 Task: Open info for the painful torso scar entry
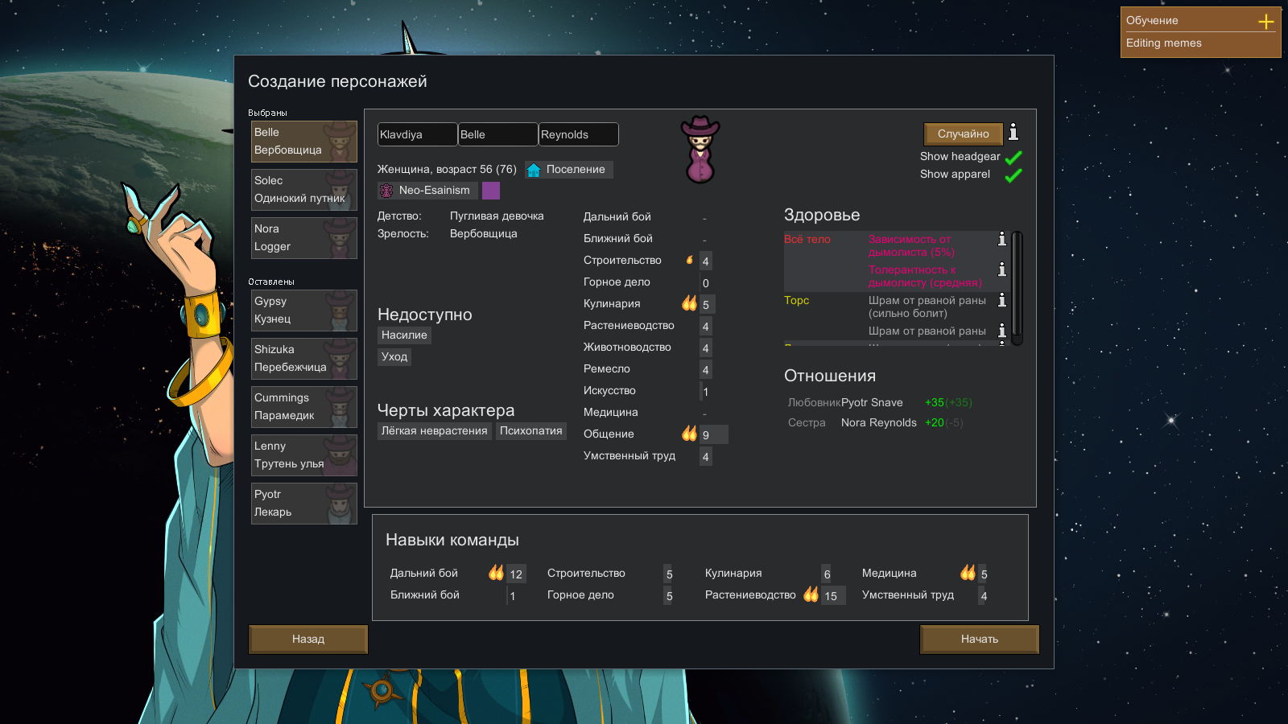tap(1002, 300)
